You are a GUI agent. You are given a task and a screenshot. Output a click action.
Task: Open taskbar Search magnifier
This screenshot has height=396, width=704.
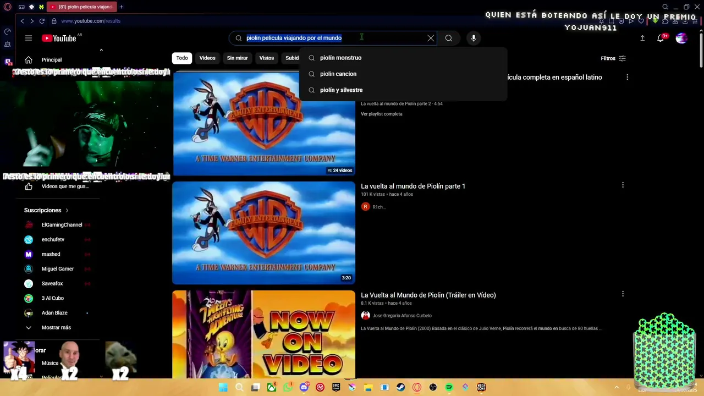click(x=239, y=387)
